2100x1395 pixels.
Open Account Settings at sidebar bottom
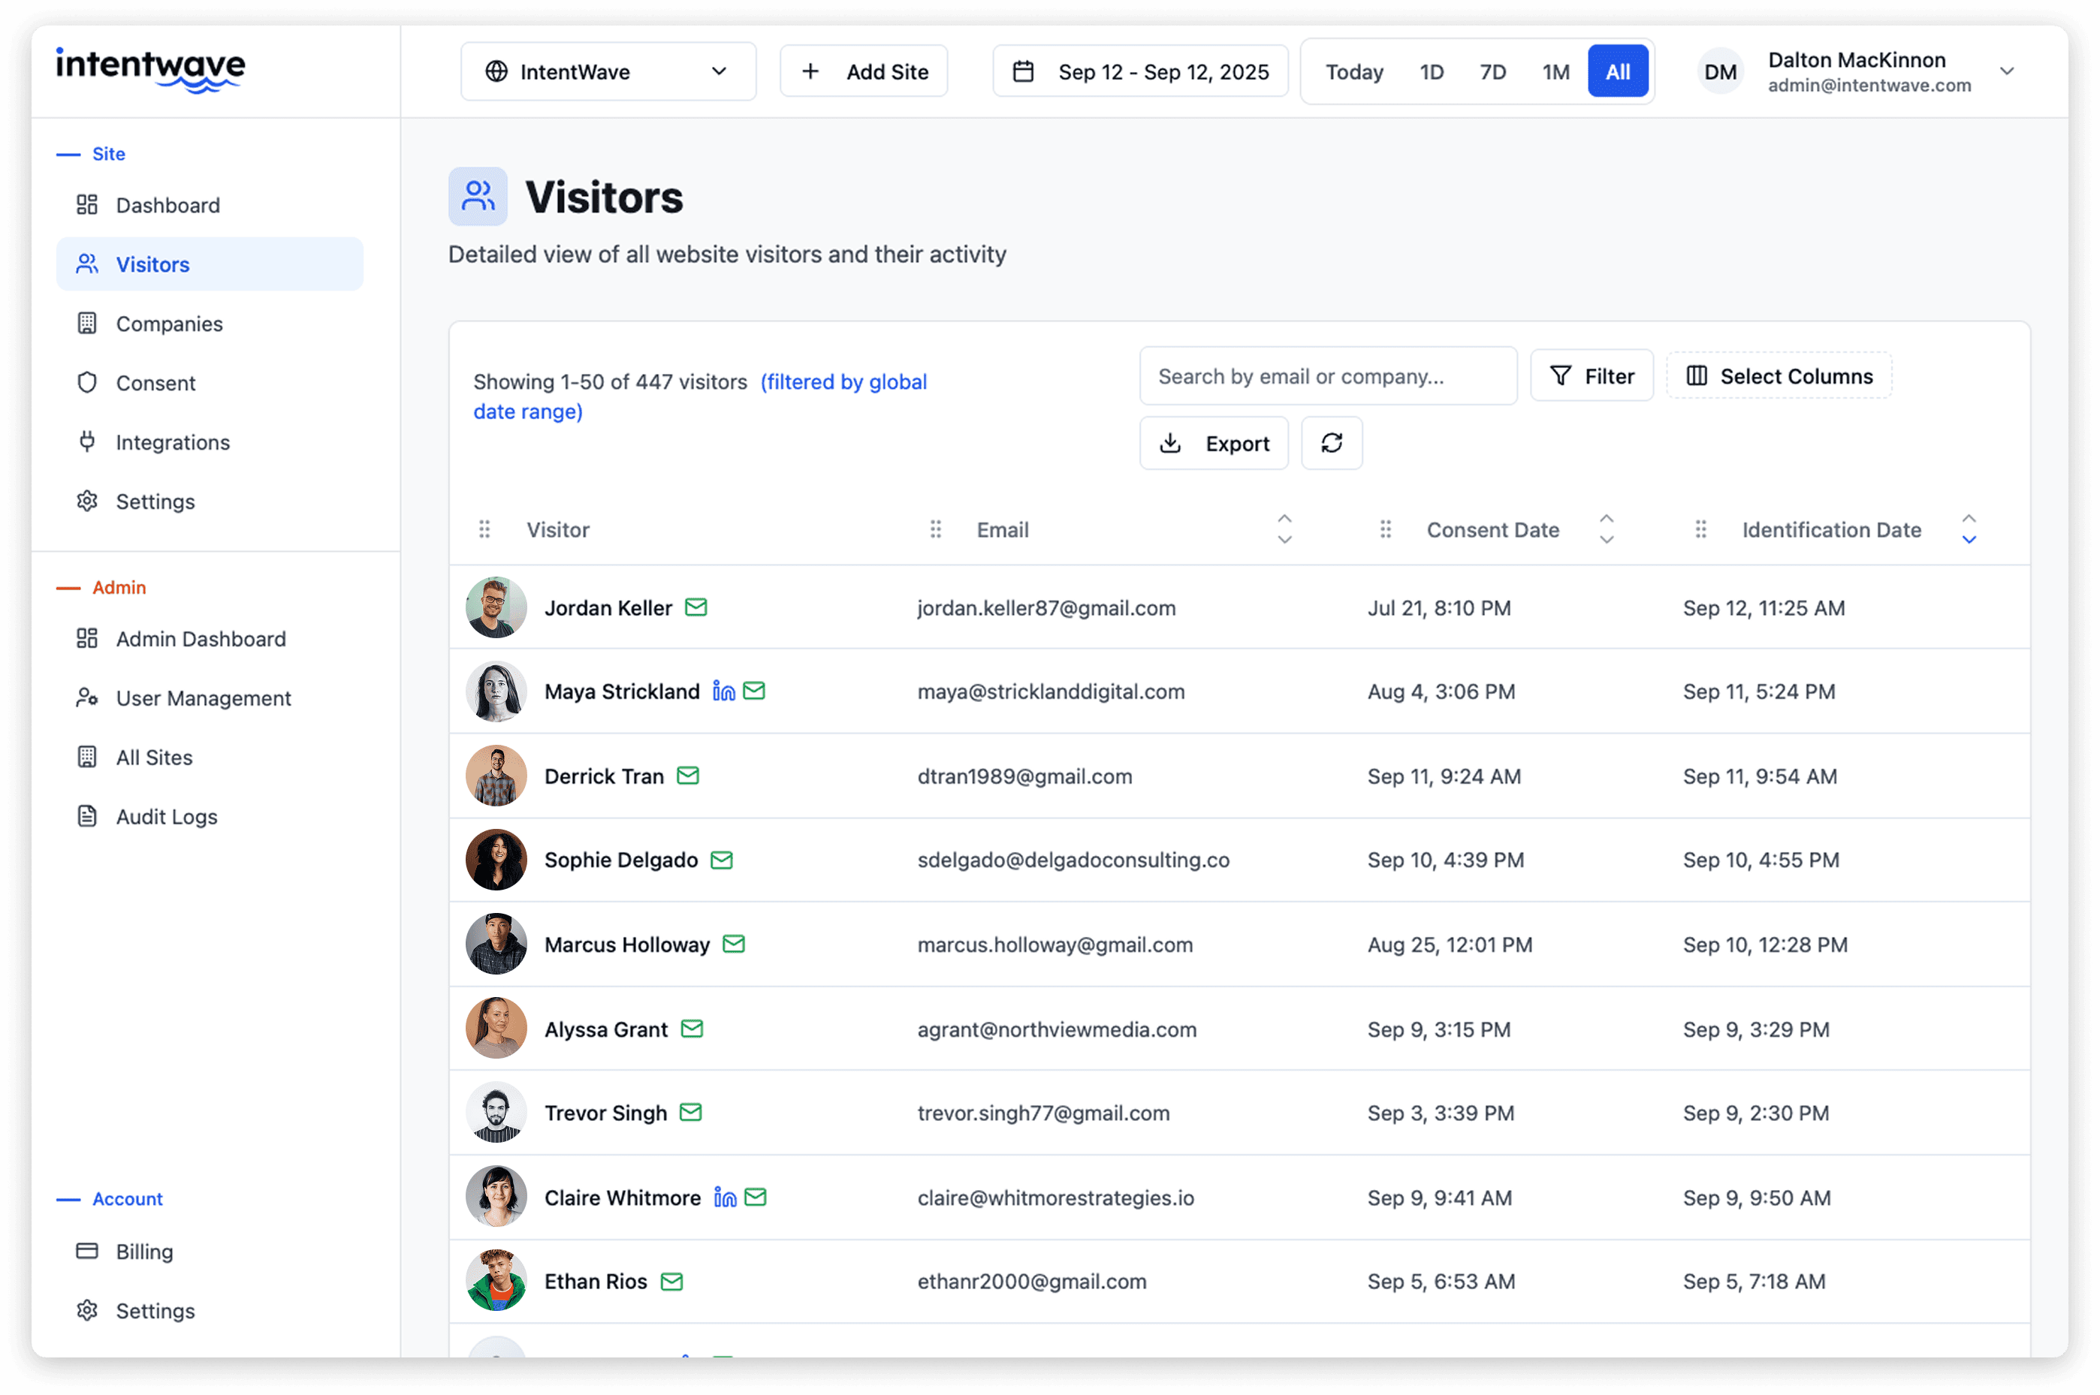210,1312
